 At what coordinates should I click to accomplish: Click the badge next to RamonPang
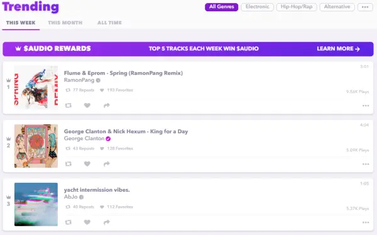coord(98,80)
